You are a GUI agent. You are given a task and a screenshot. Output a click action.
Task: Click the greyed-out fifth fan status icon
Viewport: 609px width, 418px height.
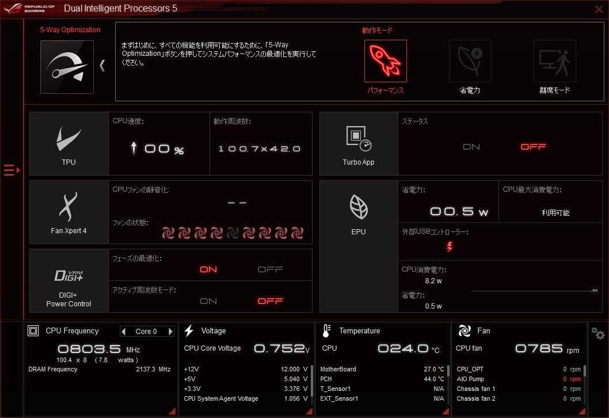point(233,233)
